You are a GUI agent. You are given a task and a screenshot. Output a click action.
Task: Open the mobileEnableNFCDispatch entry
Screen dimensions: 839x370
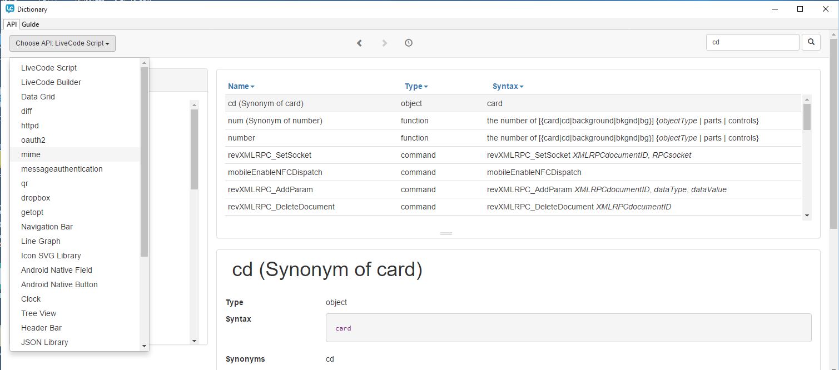pos(275,172)
